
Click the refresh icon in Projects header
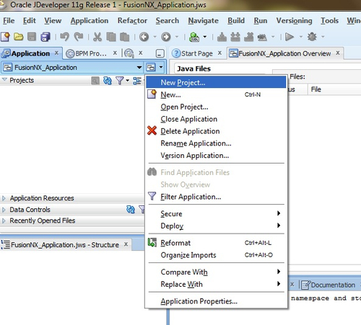[x=107, y=81]
